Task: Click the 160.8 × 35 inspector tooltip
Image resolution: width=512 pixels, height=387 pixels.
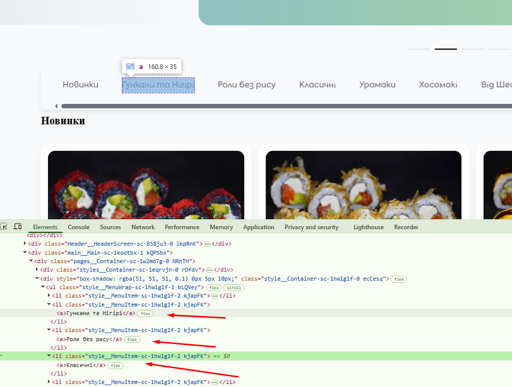Action: point(151,66)
